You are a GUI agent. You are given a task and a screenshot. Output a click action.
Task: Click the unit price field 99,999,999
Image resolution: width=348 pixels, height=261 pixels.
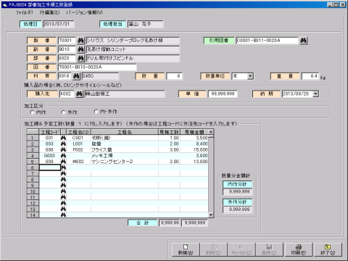223,94
